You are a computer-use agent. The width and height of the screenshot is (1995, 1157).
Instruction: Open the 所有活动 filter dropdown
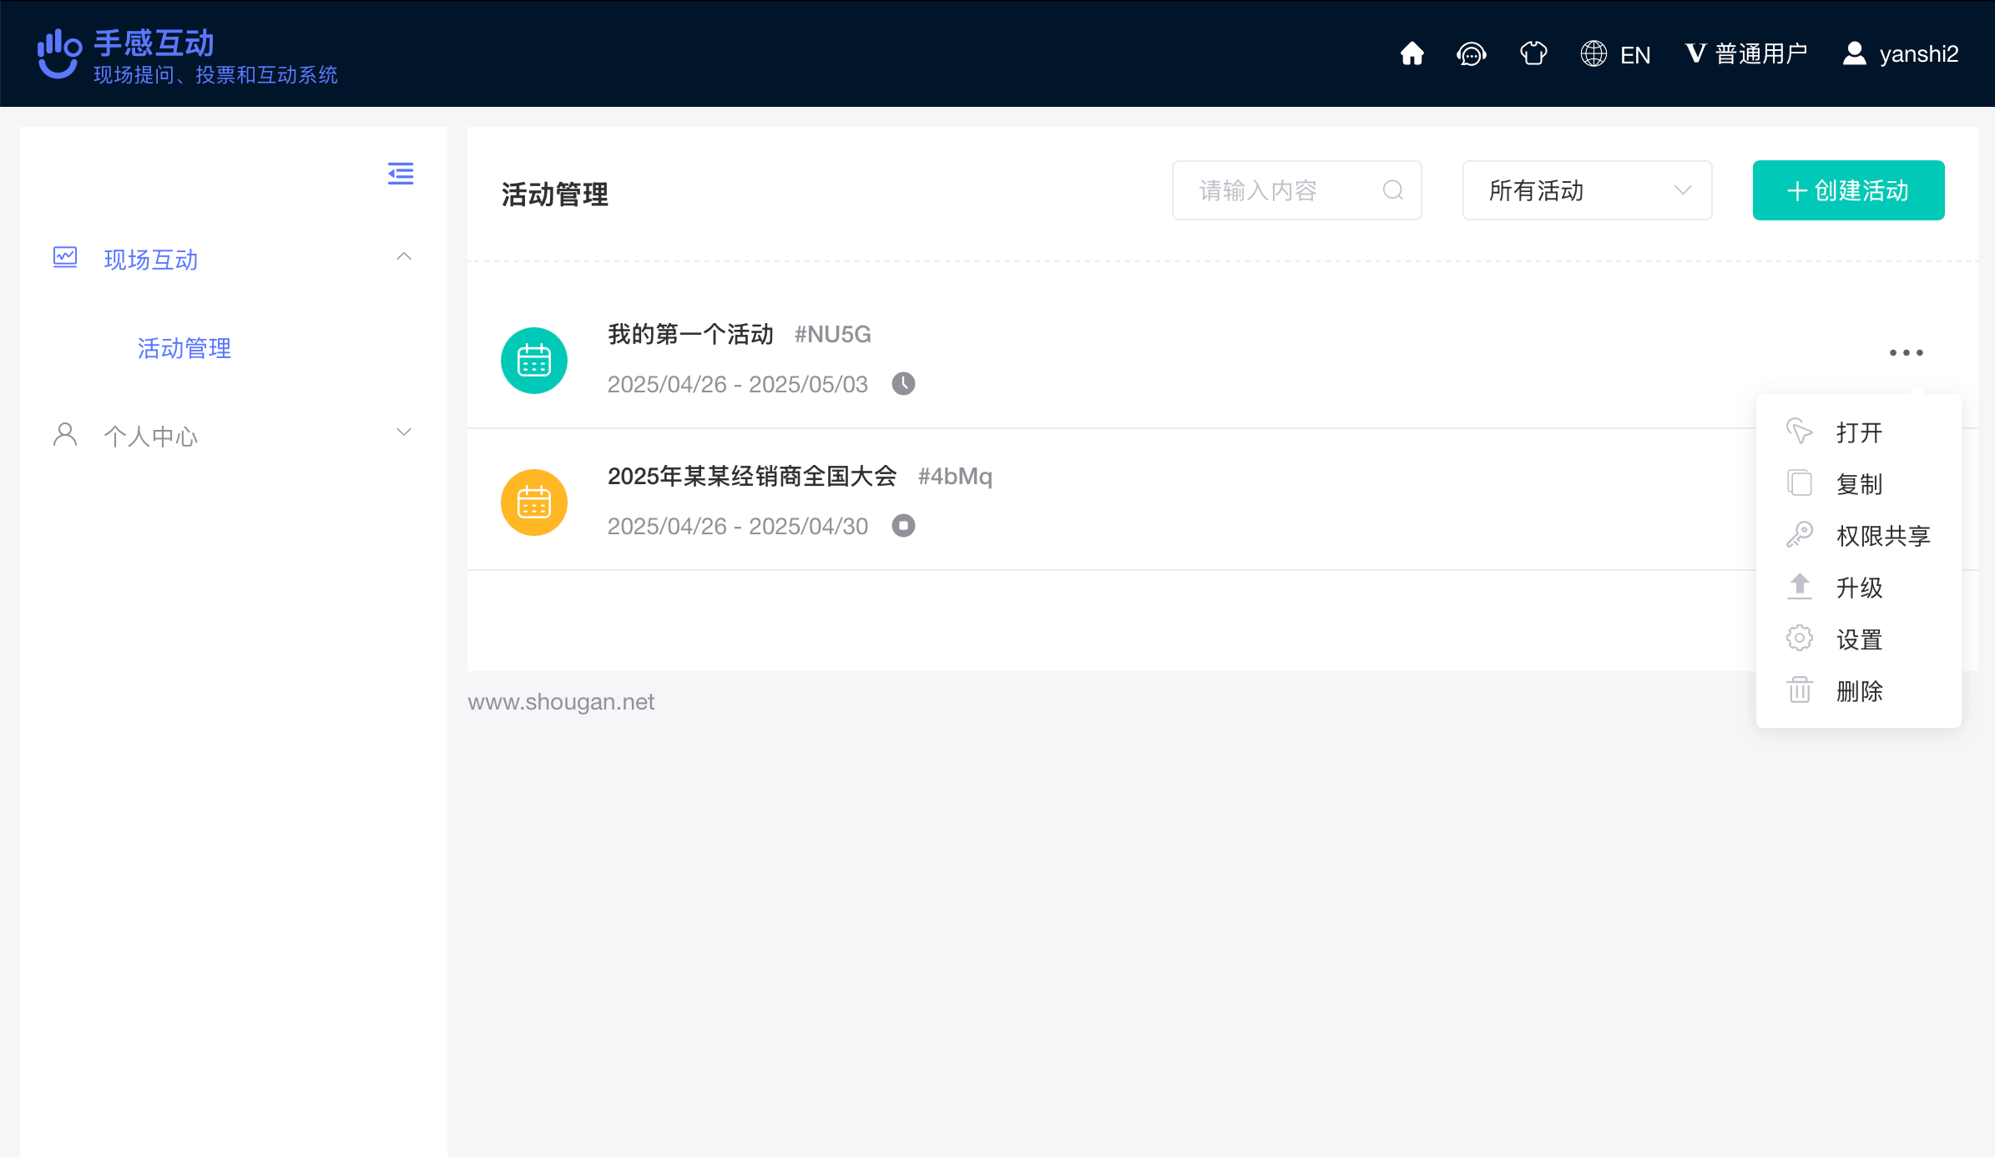(1587, 190)
